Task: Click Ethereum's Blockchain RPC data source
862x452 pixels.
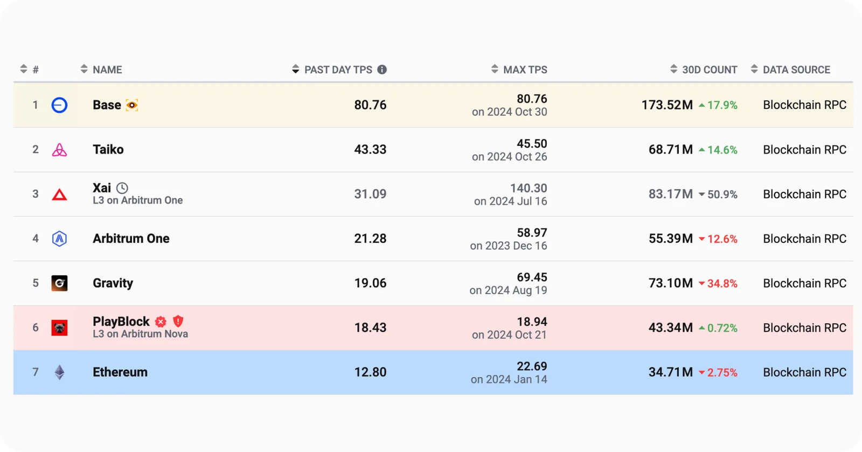Action: [x=804, y=372]
